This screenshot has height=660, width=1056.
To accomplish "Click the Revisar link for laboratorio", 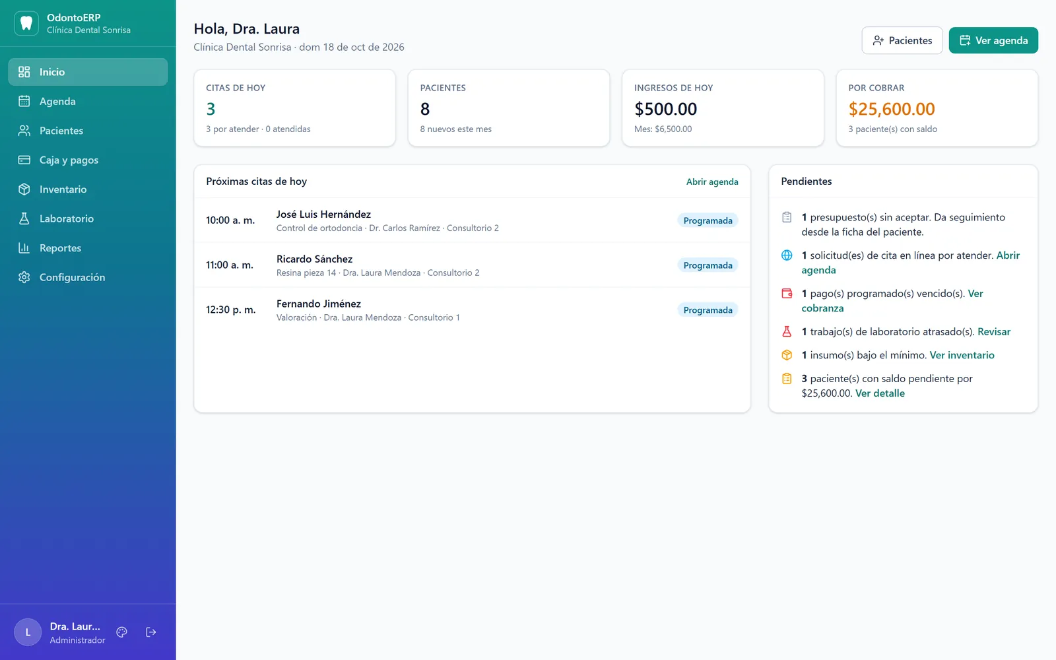I will pos(994,331).
